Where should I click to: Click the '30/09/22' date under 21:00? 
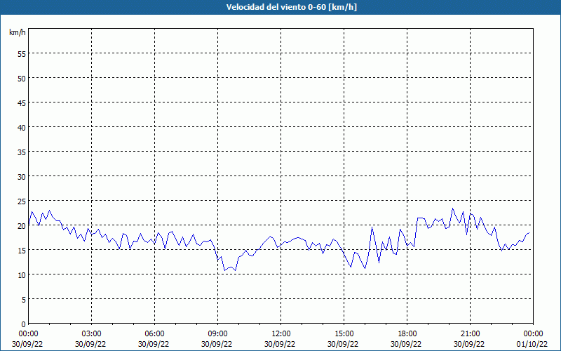point(469,344)
